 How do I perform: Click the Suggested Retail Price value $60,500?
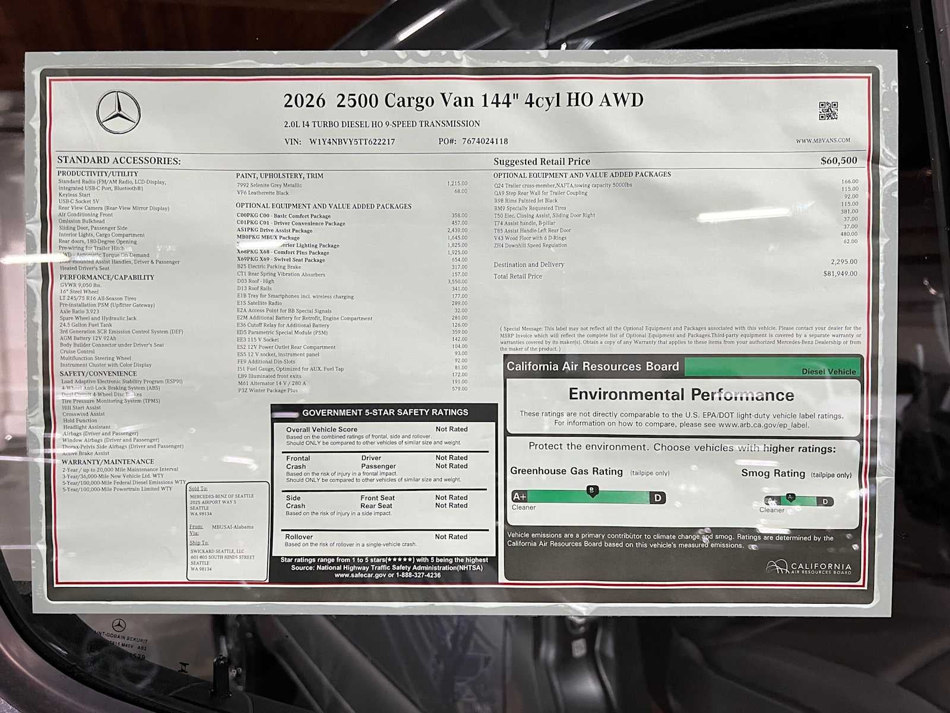pos(839,160)
